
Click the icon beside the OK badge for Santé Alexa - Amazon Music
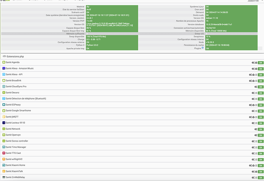coord(256,69)
